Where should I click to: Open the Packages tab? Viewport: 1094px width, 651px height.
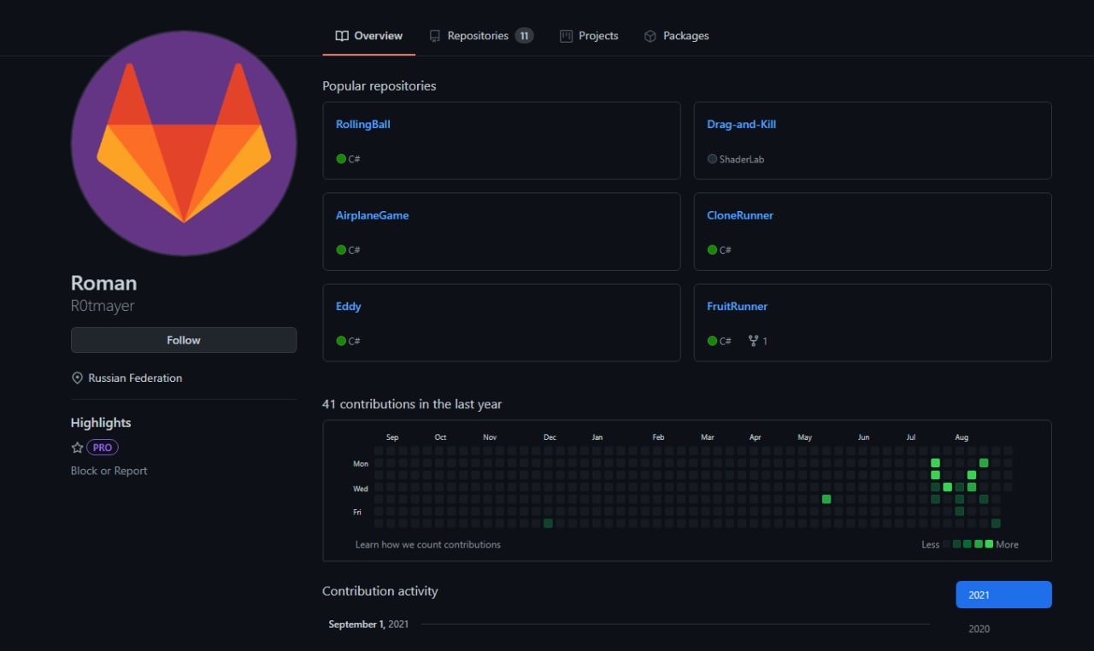[x=676, y=36]
